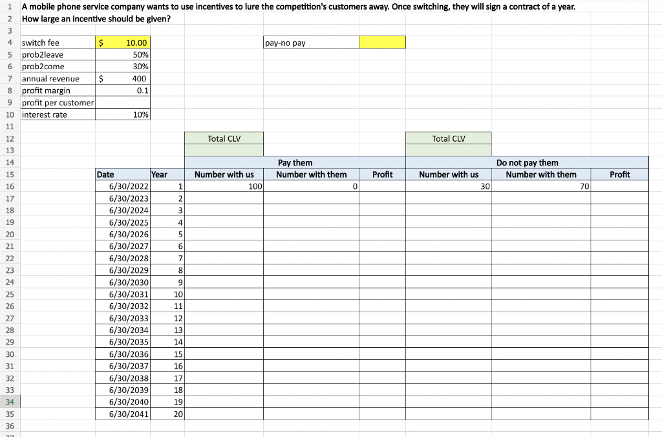Select the left Total CLV header cell
This screenshot has height=437, width=662.
pos(224,138)
